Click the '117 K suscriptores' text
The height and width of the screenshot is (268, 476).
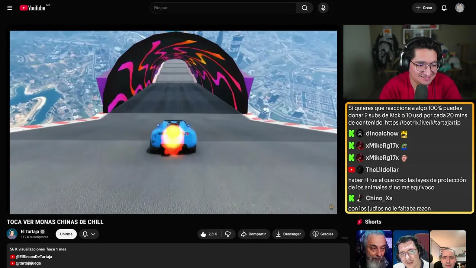click(35, 237)
